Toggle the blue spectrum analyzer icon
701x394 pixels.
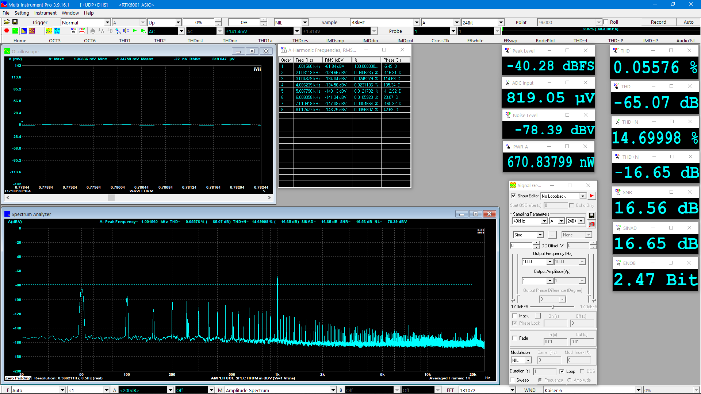(23, 31)
